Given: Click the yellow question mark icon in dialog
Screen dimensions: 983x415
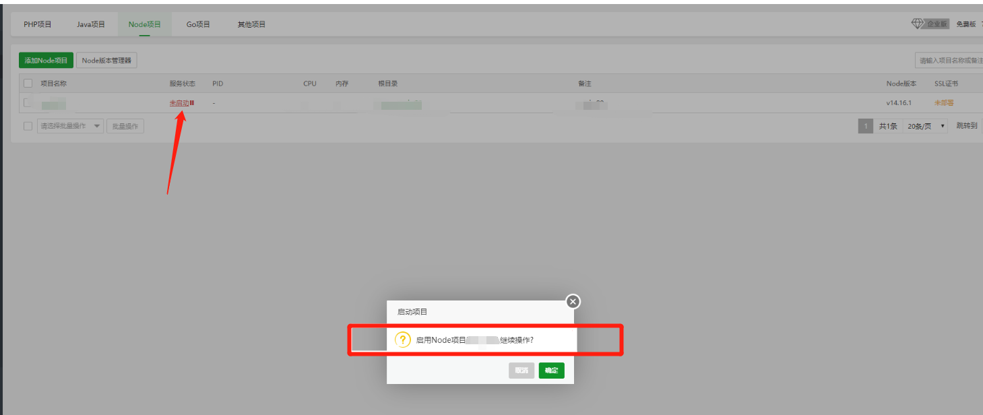Looking at the screenshot, I should [x=403, y=340].
